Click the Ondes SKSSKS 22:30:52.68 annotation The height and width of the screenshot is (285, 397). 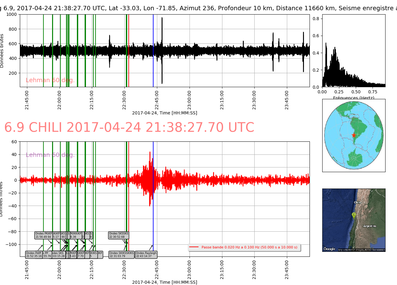point(118,235)
